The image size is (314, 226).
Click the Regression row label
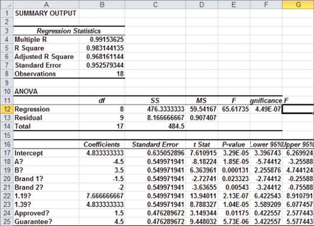[x=32, y=109]
